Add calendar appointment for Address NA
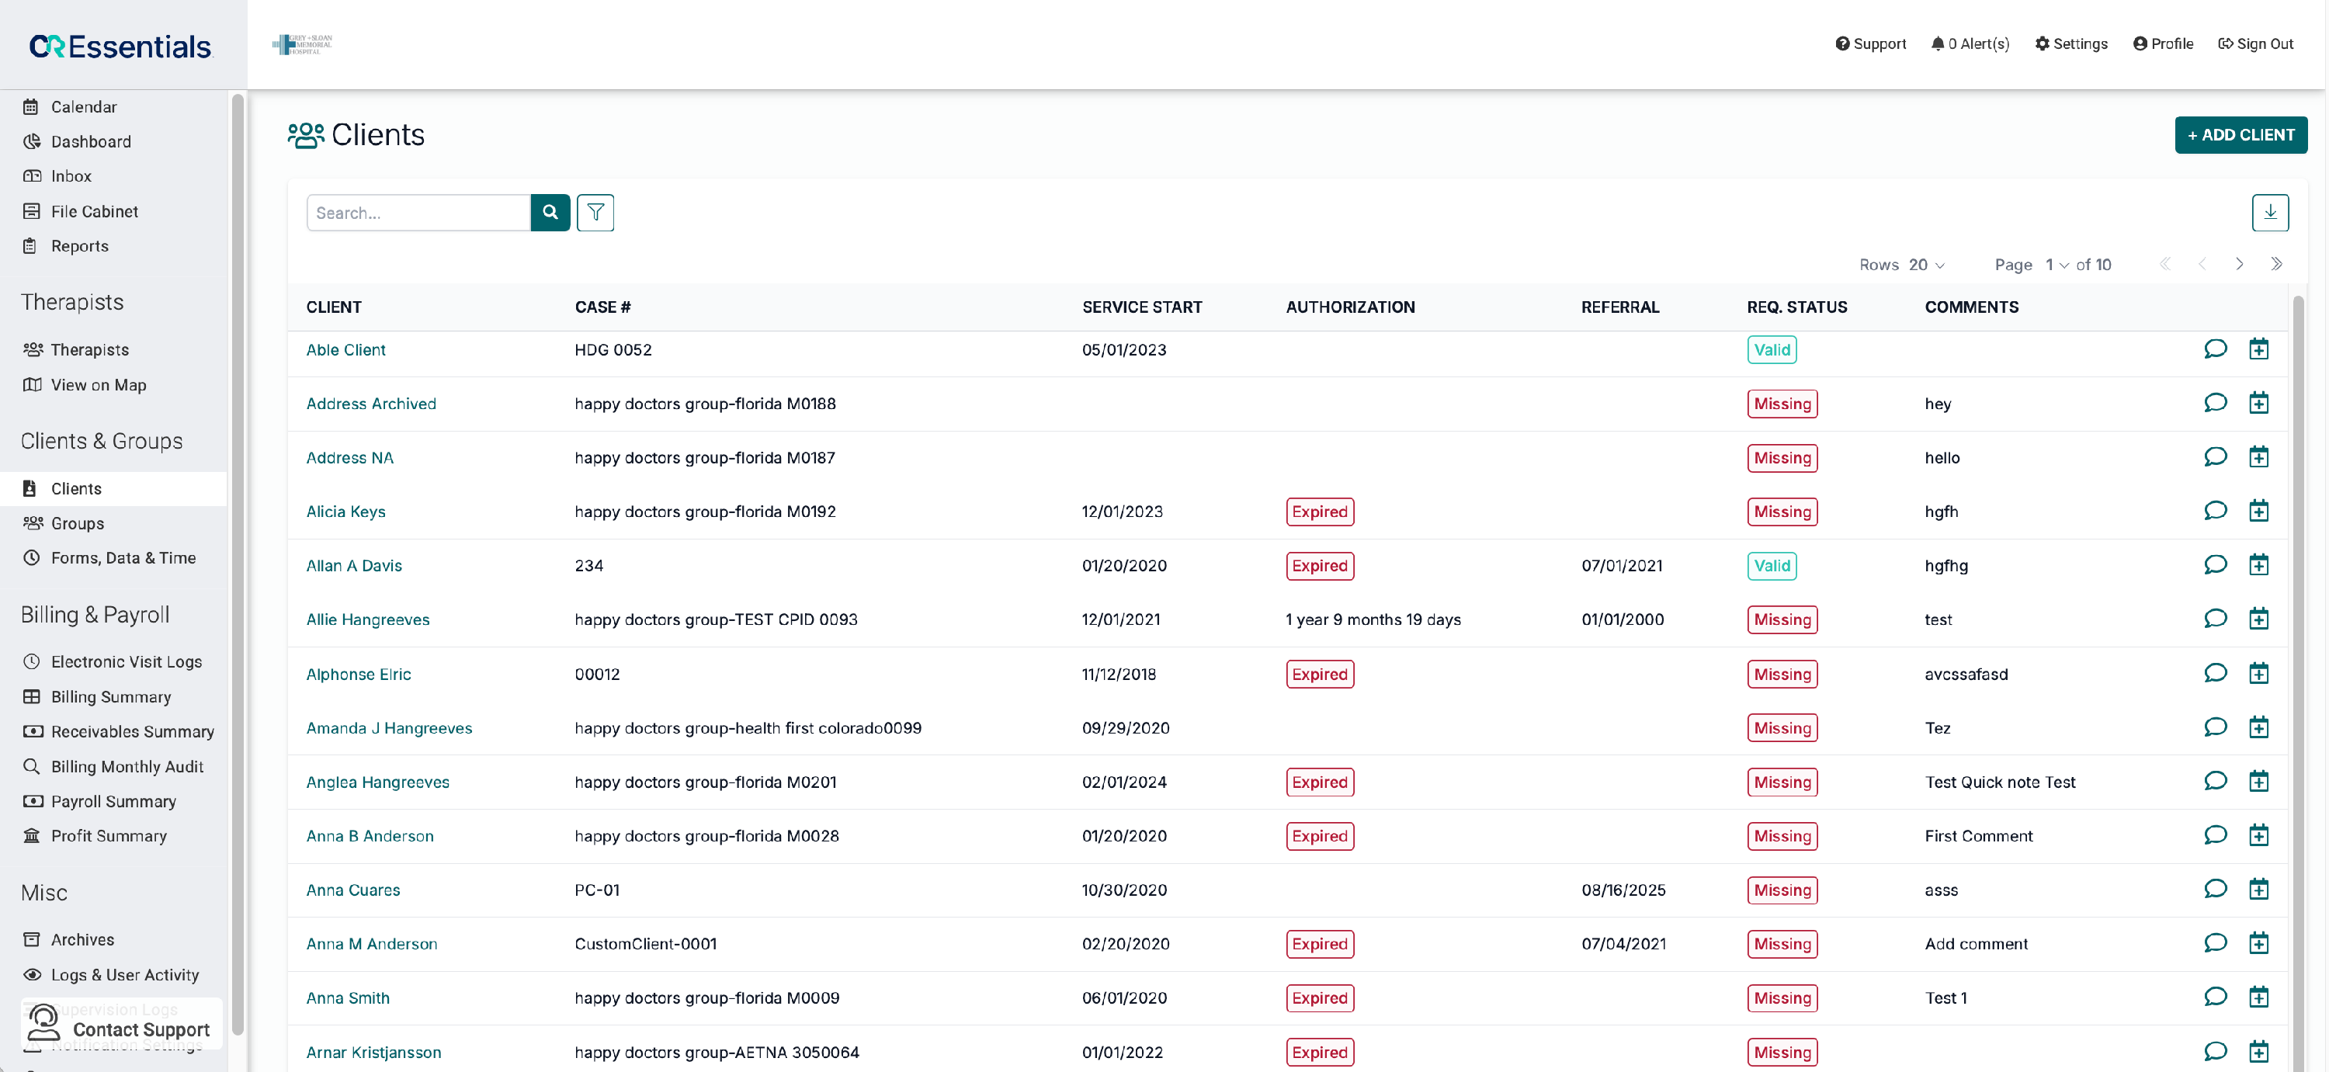Screen dimensions: 2329x1072 pyautogui.click(x=2258, y=457)
